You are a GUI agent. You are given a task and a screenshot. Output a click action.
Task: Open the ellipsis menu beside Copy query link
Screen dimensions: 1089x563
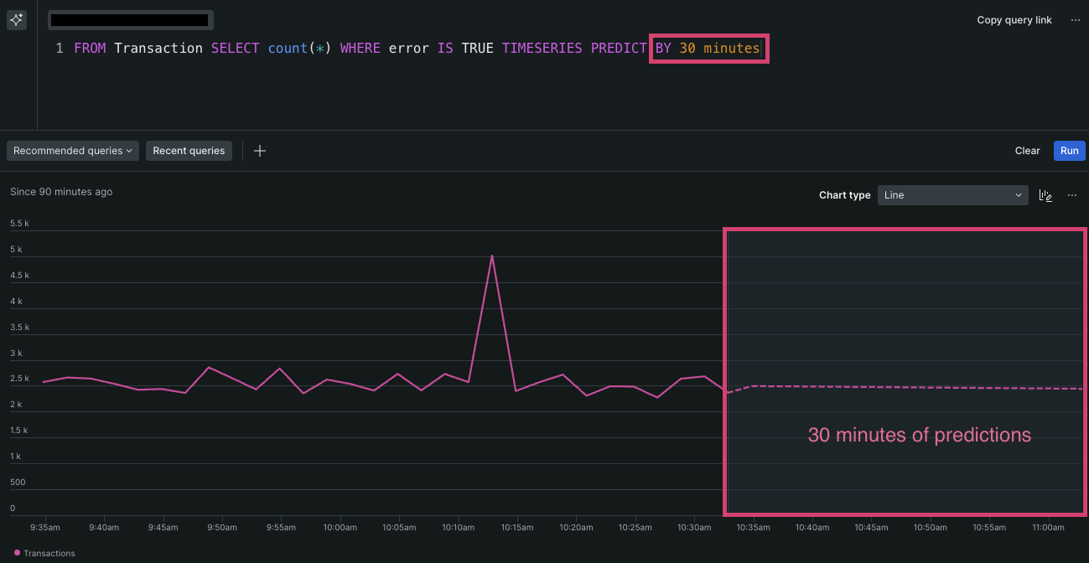pyautogui.click(x=1075, y=20)
